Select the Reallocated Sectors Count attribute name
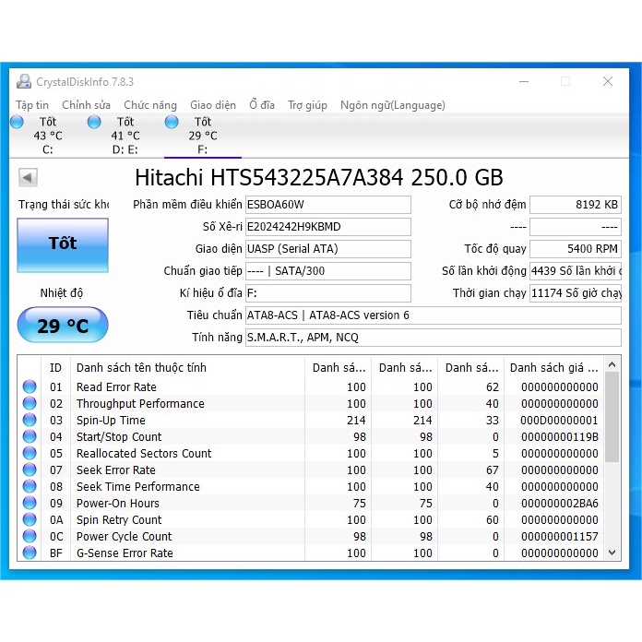This screenshot has width=642, height=642. (x=144, y=453)
